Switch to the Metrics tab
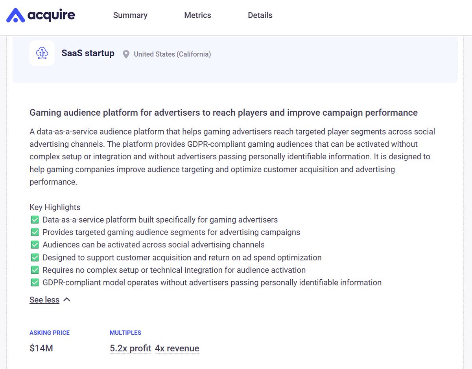Screen dimensions: 472x369 click(x=197, y=15)
